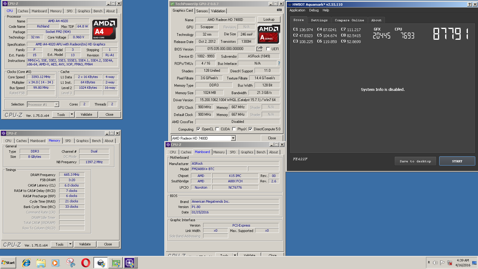Open the Action Center flag icon
Viewport: 478px width, 269px height.
tap(442, 263)
